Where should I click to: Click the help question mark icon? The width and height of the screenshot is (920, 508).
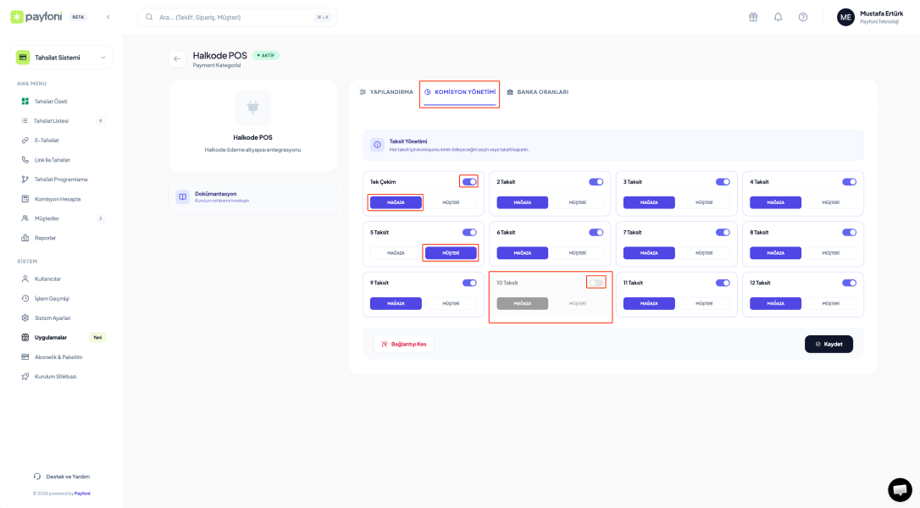803,17
